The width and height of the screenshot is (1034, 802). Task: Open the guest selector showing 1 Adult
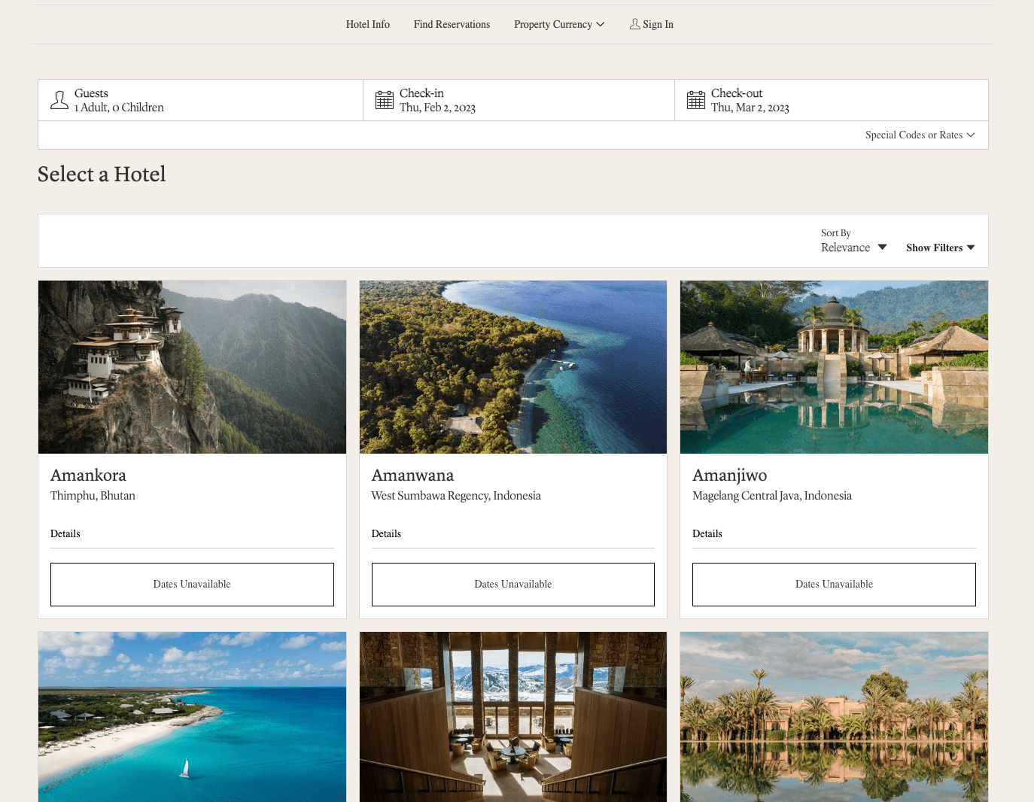coord(201,100)
